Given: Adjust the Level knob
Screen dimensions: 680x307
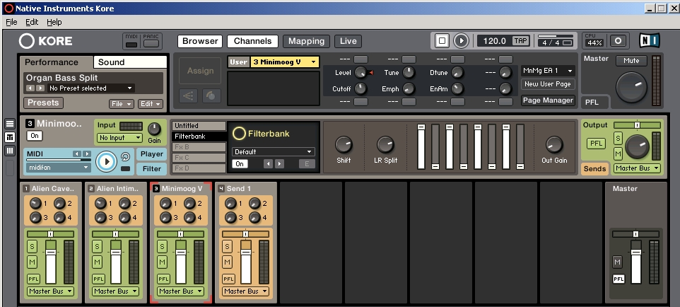Looking at the screenshot, I should 360,73.
